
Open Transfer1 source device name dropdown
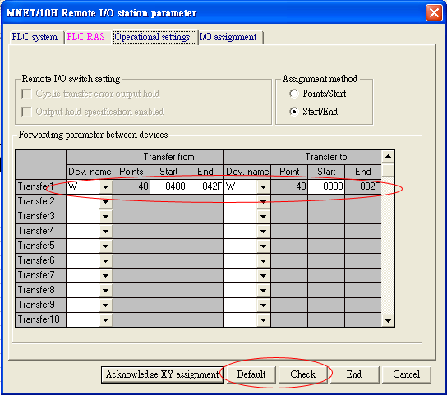point(105,187)
